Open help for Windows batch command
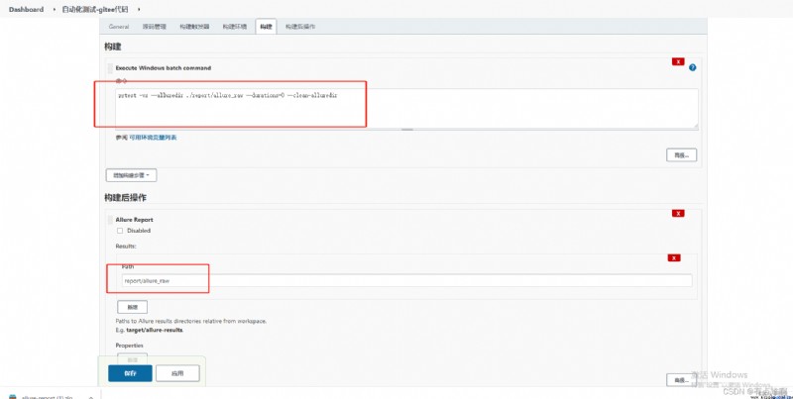The height and width of the screenshot is (399, 793). 692,67
